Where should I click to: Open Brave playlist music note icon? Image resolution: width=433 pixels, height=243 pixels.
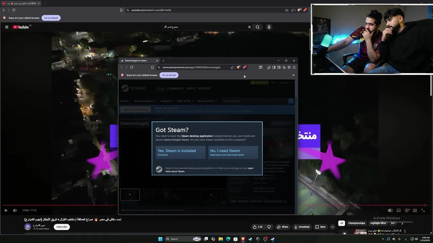pyautogui.click(x=269, y=67)
